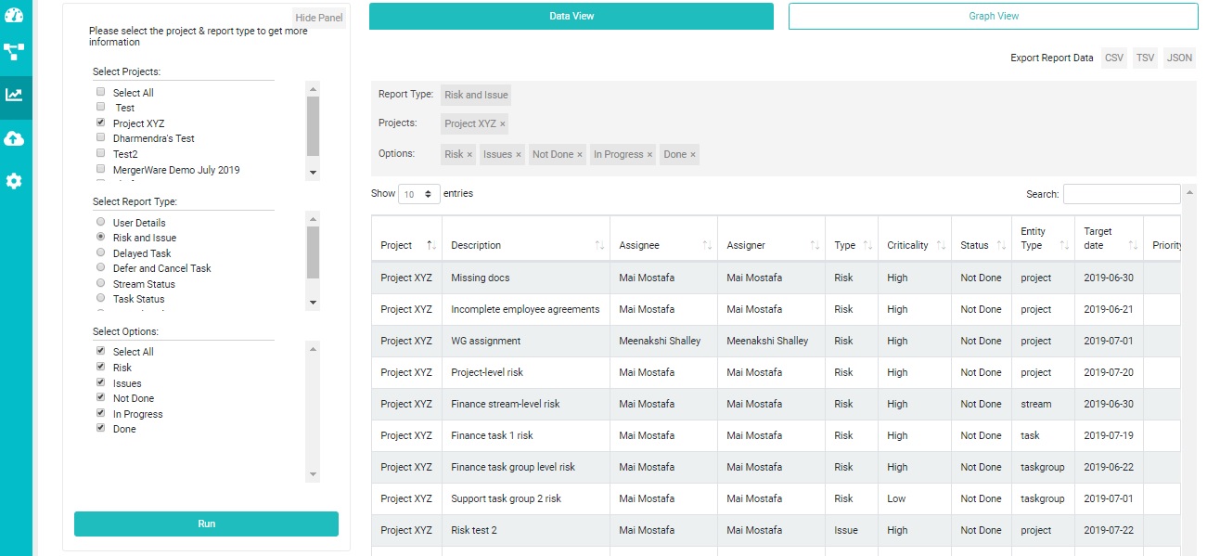Uncheck the Not Done option checkbox
The width and height of the screenshot is (1220, 556).
(101, 398)
